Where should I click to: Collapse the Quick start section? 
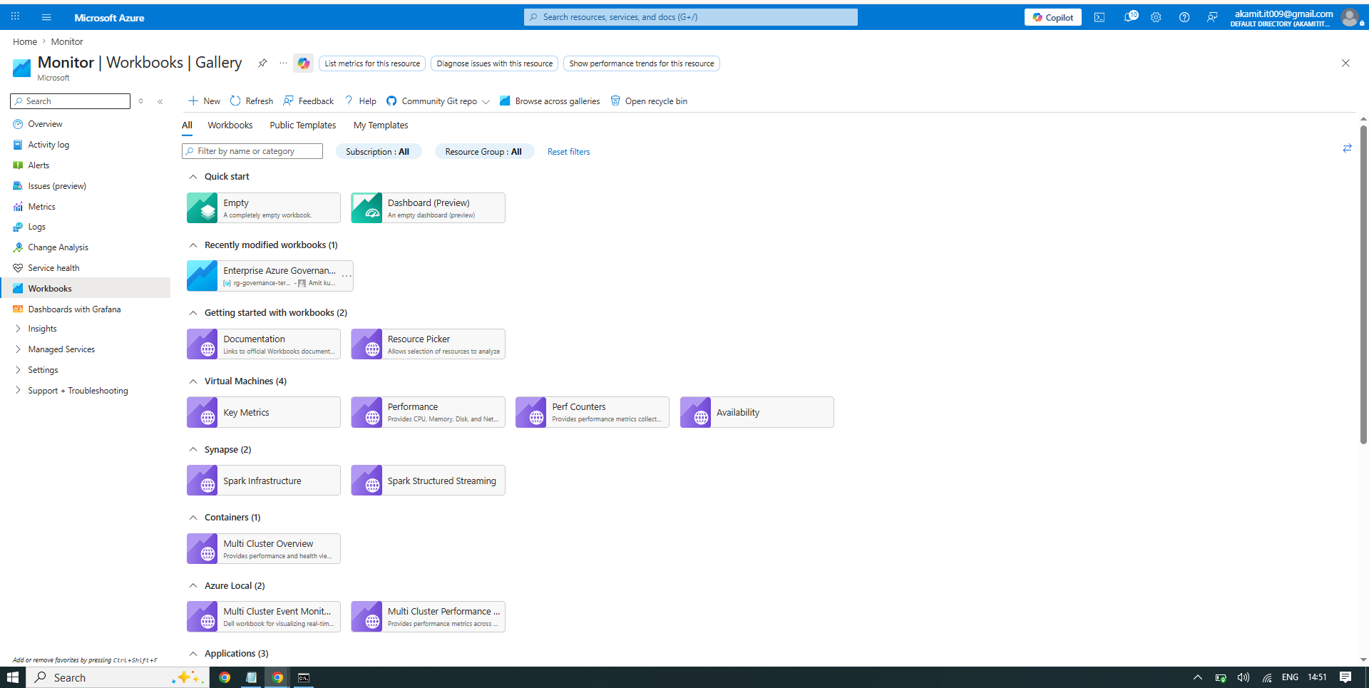click(193, 177)
